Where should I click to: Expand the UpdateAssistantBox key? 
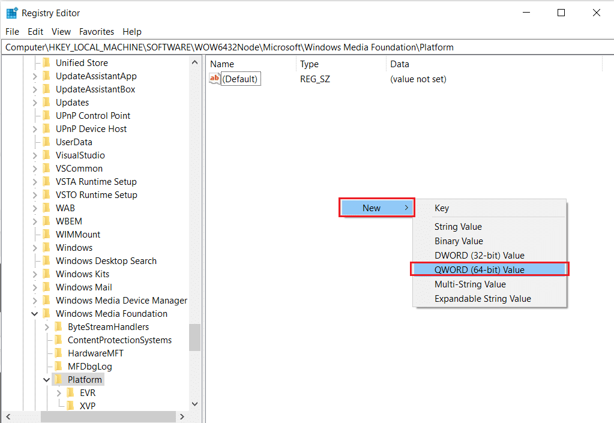[34, 89]
